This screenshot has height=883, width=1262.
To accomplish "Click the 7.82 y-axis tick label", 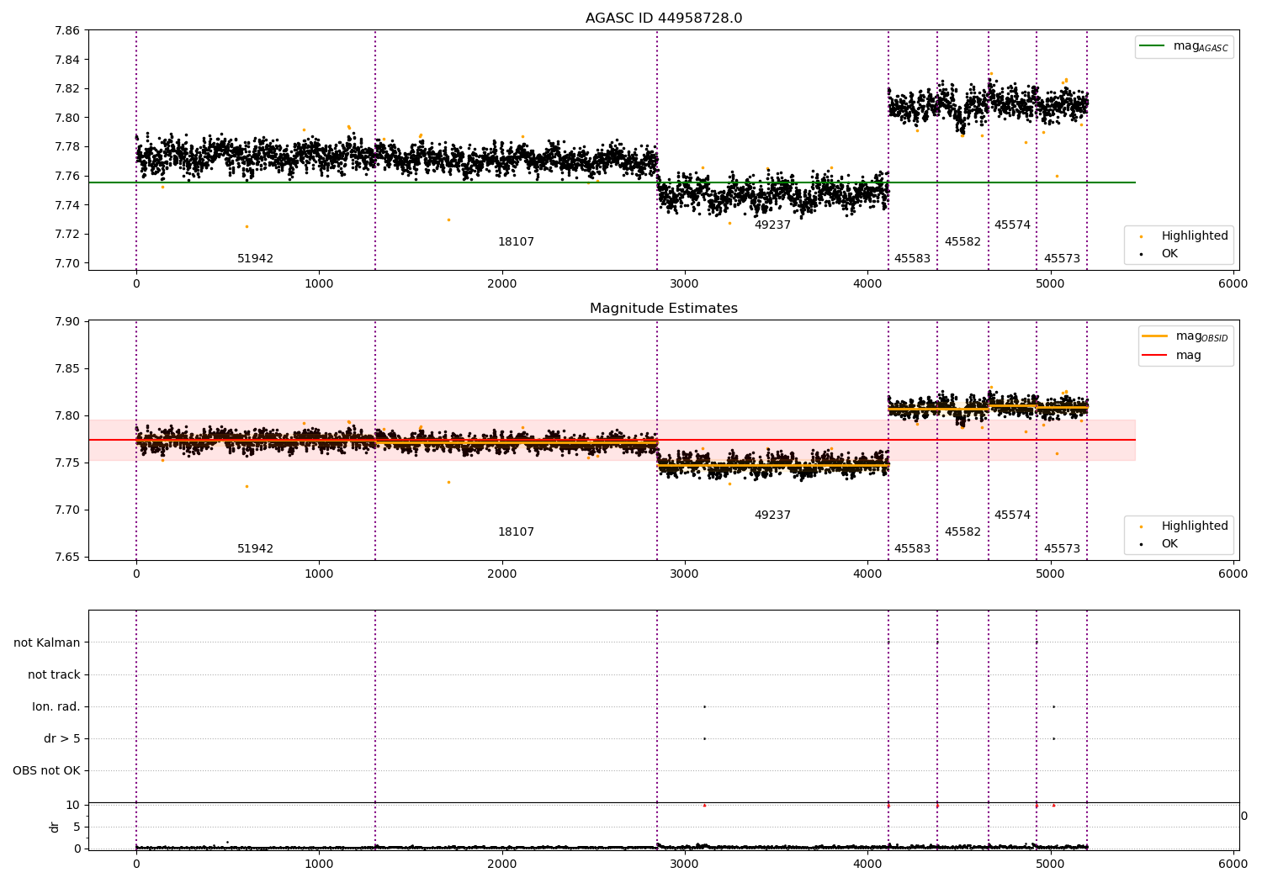I will [x=66, y=88].
